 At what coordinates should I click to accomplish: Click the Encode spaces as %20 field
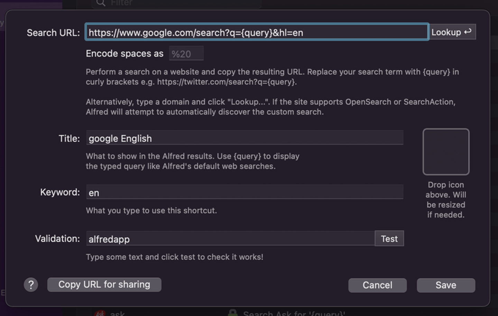pos(186,54)
